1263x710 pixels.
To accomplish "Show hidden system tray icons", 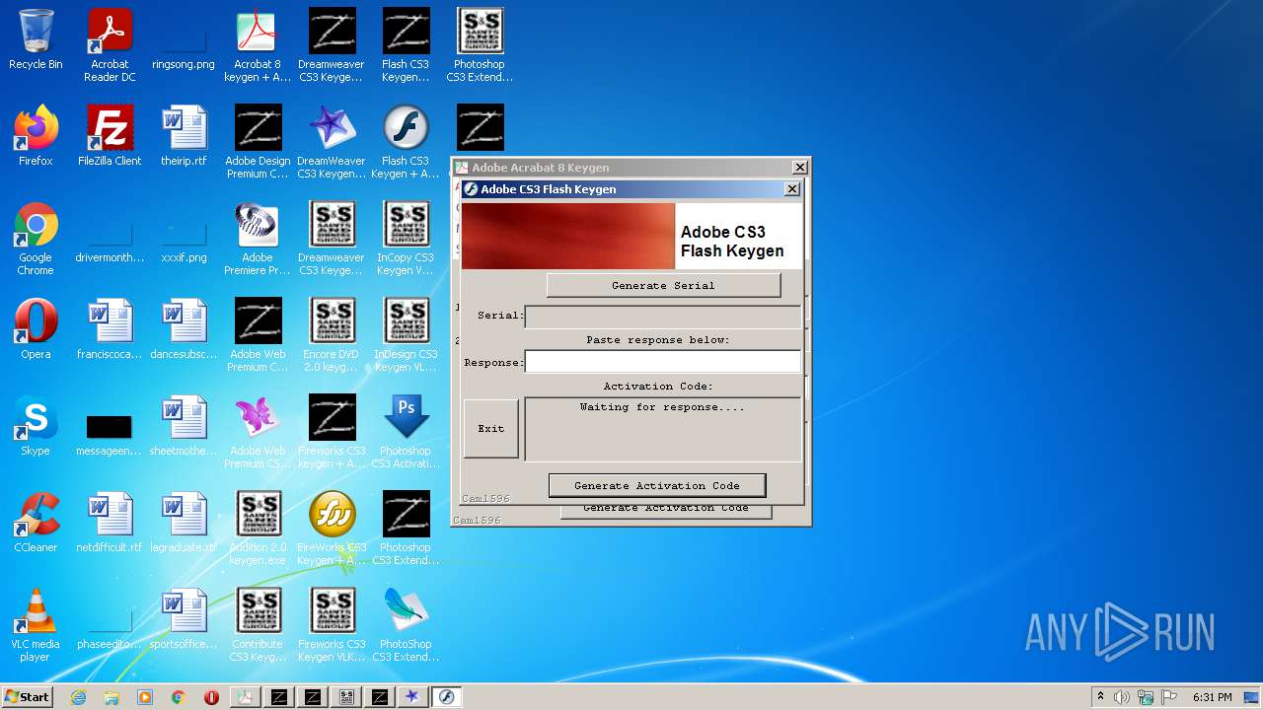I will click(1100, 696).
